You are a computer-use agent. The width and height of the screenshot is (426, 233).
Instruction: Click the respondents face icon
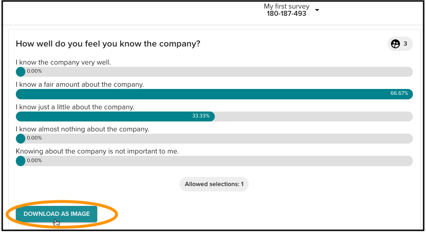(395, 44)
